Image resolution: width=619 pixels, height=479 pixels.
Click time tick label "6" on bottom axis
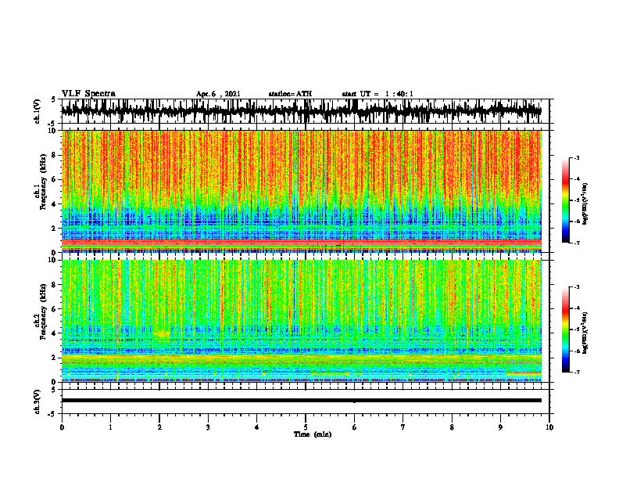[x=354, y=427]
